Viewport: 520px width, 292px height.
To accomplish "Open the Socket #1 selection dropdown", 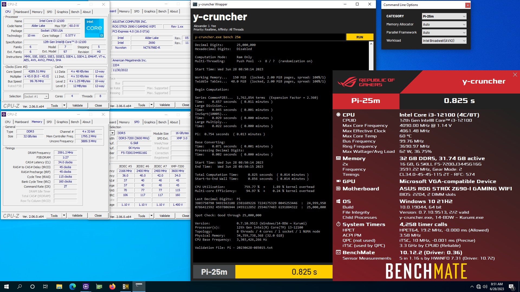I will (x=36, y=96).
